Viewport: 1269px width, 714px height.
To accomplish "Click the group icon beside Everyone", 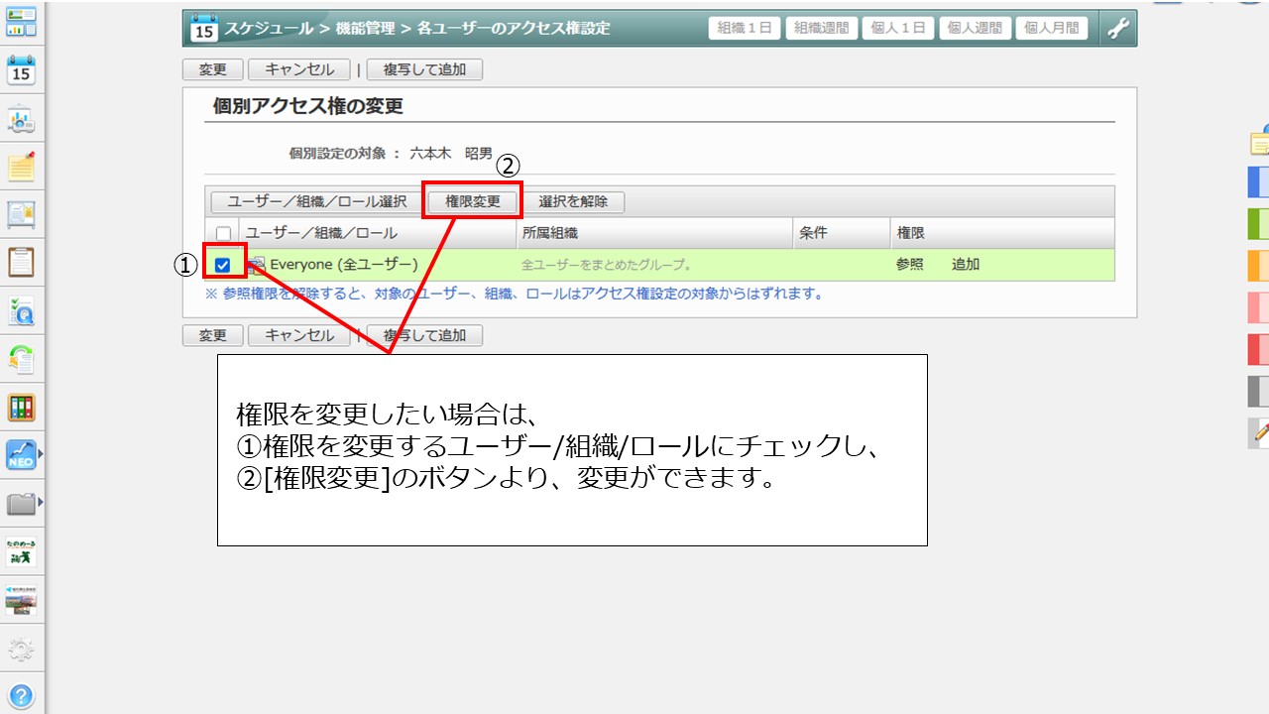I will point(257,265).
